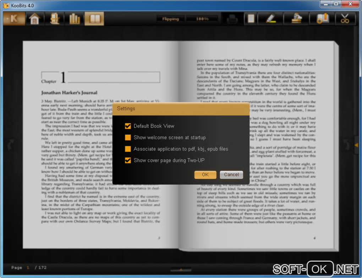362x278 pixels.
Task: Click the Chapter 1 heading box
Action: [100, 77]
